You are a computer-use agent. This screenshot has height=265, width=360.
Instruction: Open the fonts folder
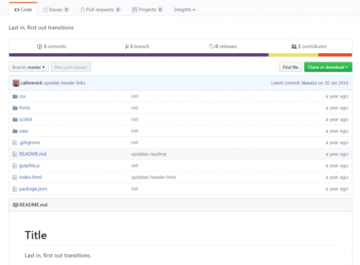tap(25, 108)
